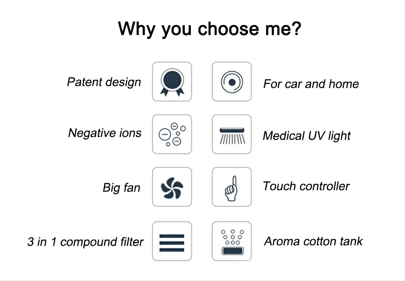Click the aroma cotton tank dots icon

click(x=232, y=241)
